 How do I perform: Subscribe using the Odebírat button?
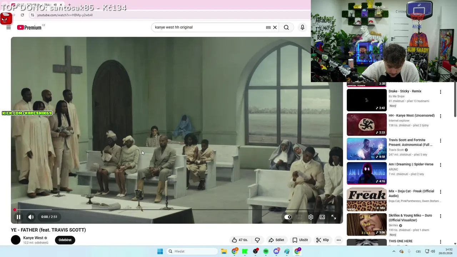(x=65, y=240)
